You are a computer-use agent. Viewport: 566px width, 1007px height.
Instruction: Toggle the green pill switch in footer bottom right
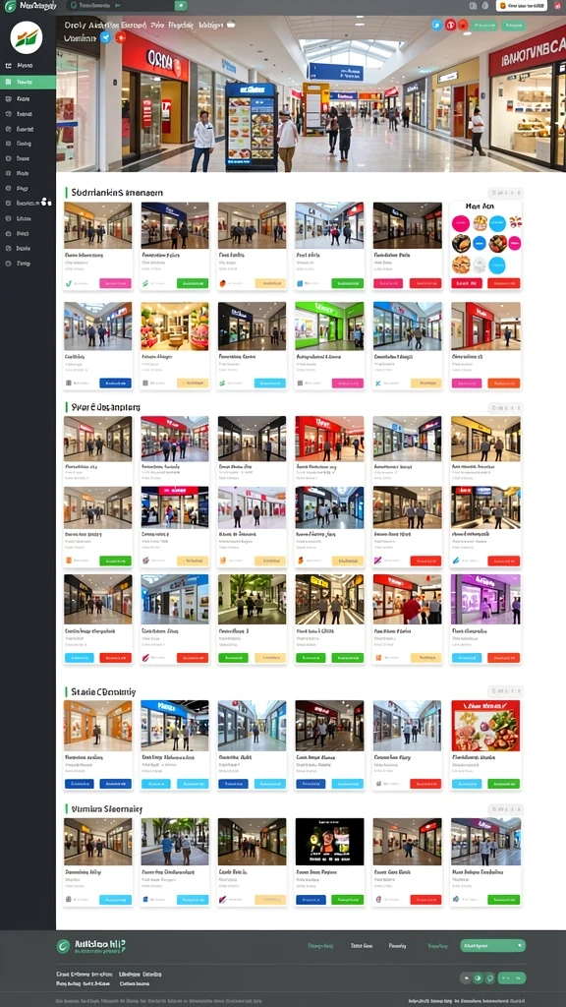point(511,978)
